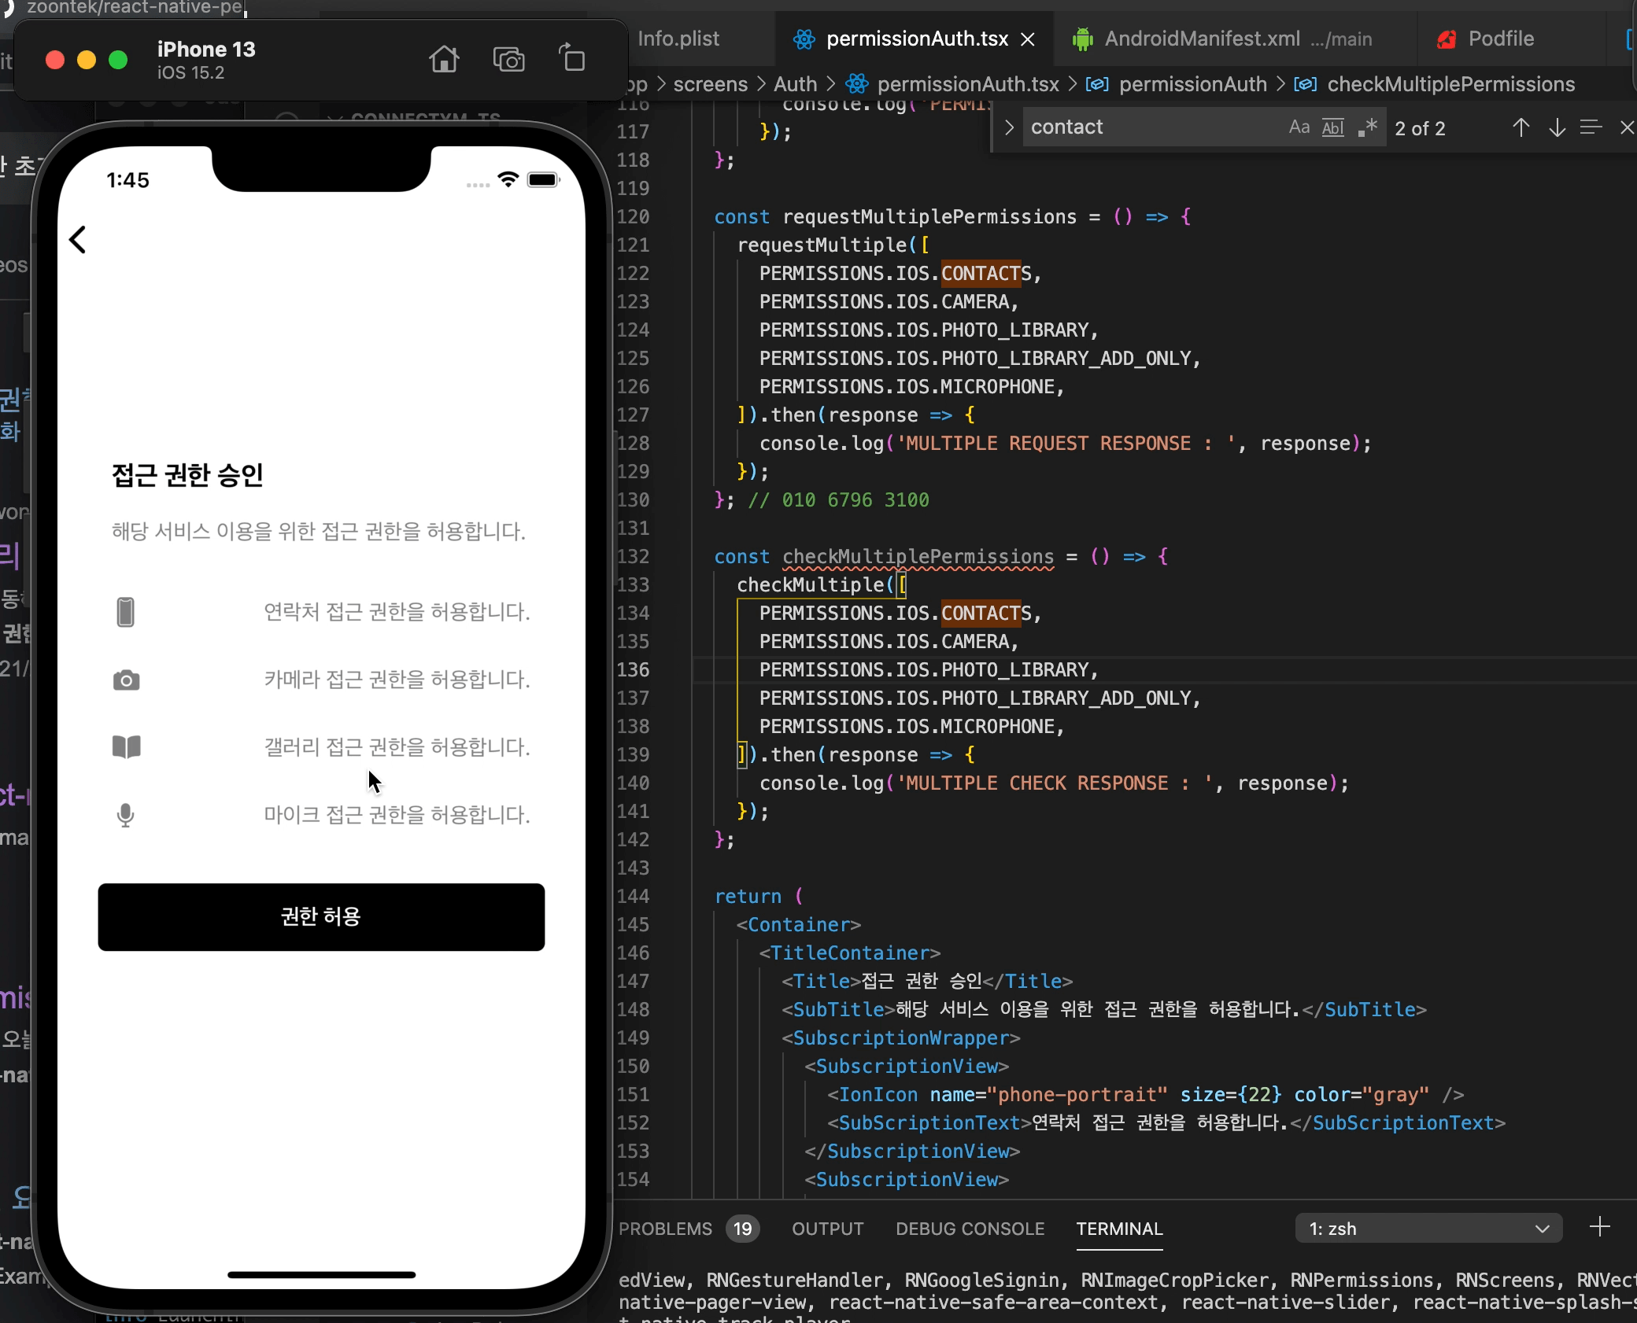Enable regular expression search toggle
Viewport: 1637px width, 1323px height.
click(1367, 127)
